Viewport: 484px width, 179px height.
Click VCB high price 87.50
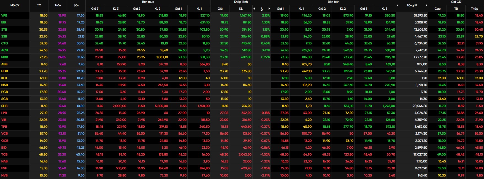tap(442, 133)
